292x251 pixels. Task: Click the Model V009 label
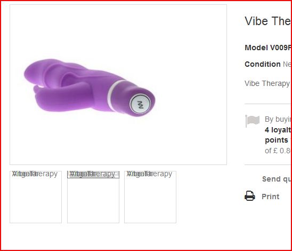(x=268, y=48)
